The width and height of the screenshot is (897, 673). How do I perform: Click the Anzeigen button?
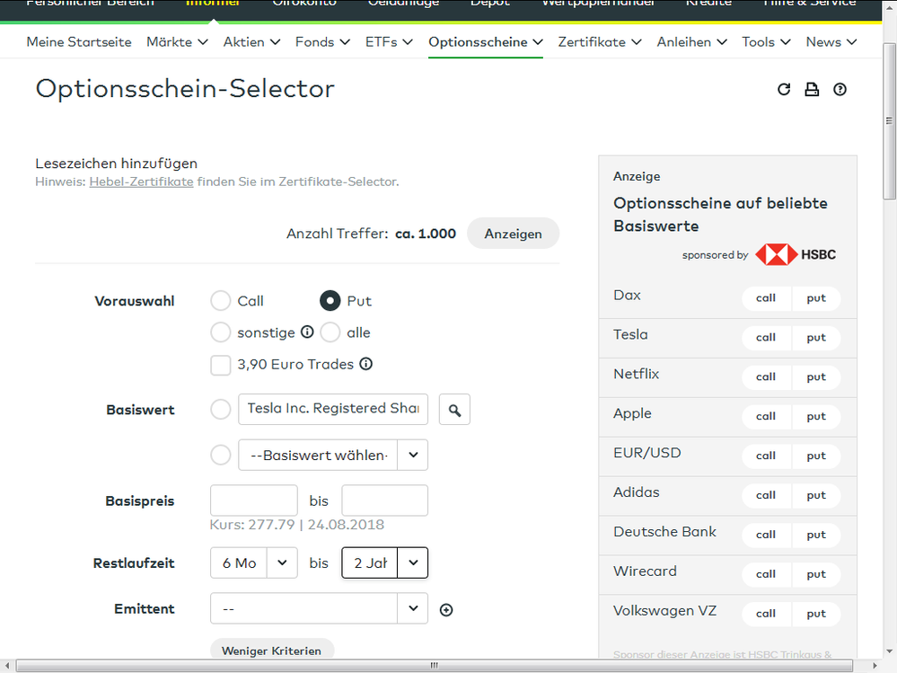click(513, 233)
